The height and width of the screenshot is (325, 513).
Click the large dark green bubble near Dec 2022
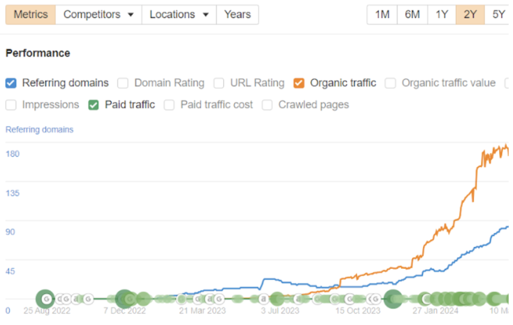123,299
